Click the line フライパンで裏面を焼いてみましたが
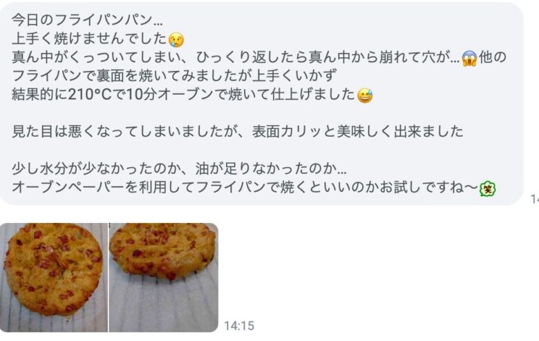The height and width of the screenshot is (341, 539). pos(174,76)
